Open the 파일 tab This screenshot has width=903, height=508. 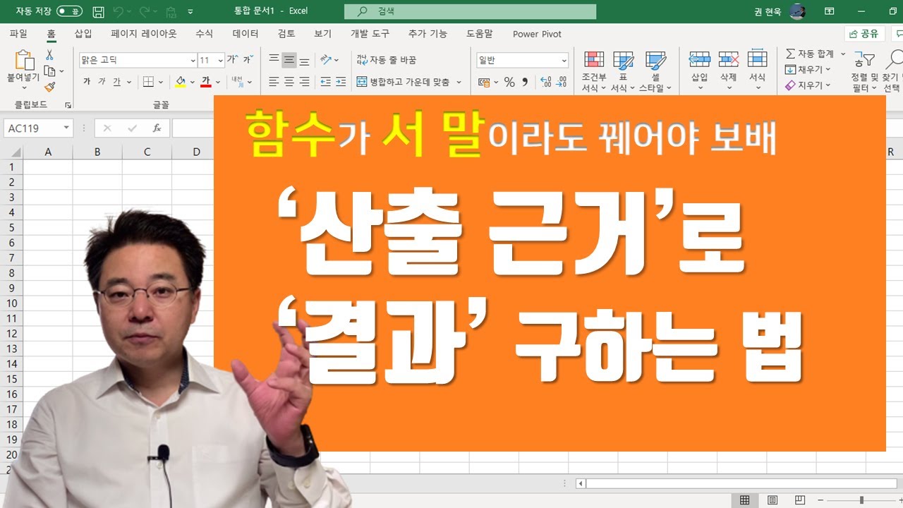tap(18, 33)
